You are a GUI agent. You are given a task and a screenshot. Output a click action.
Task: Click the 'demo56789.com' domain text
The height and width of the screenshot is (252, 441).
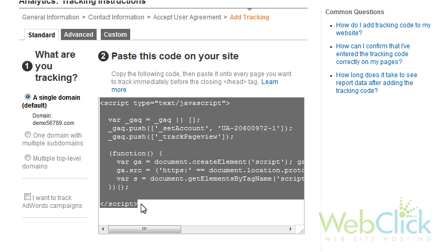(54, 123)
